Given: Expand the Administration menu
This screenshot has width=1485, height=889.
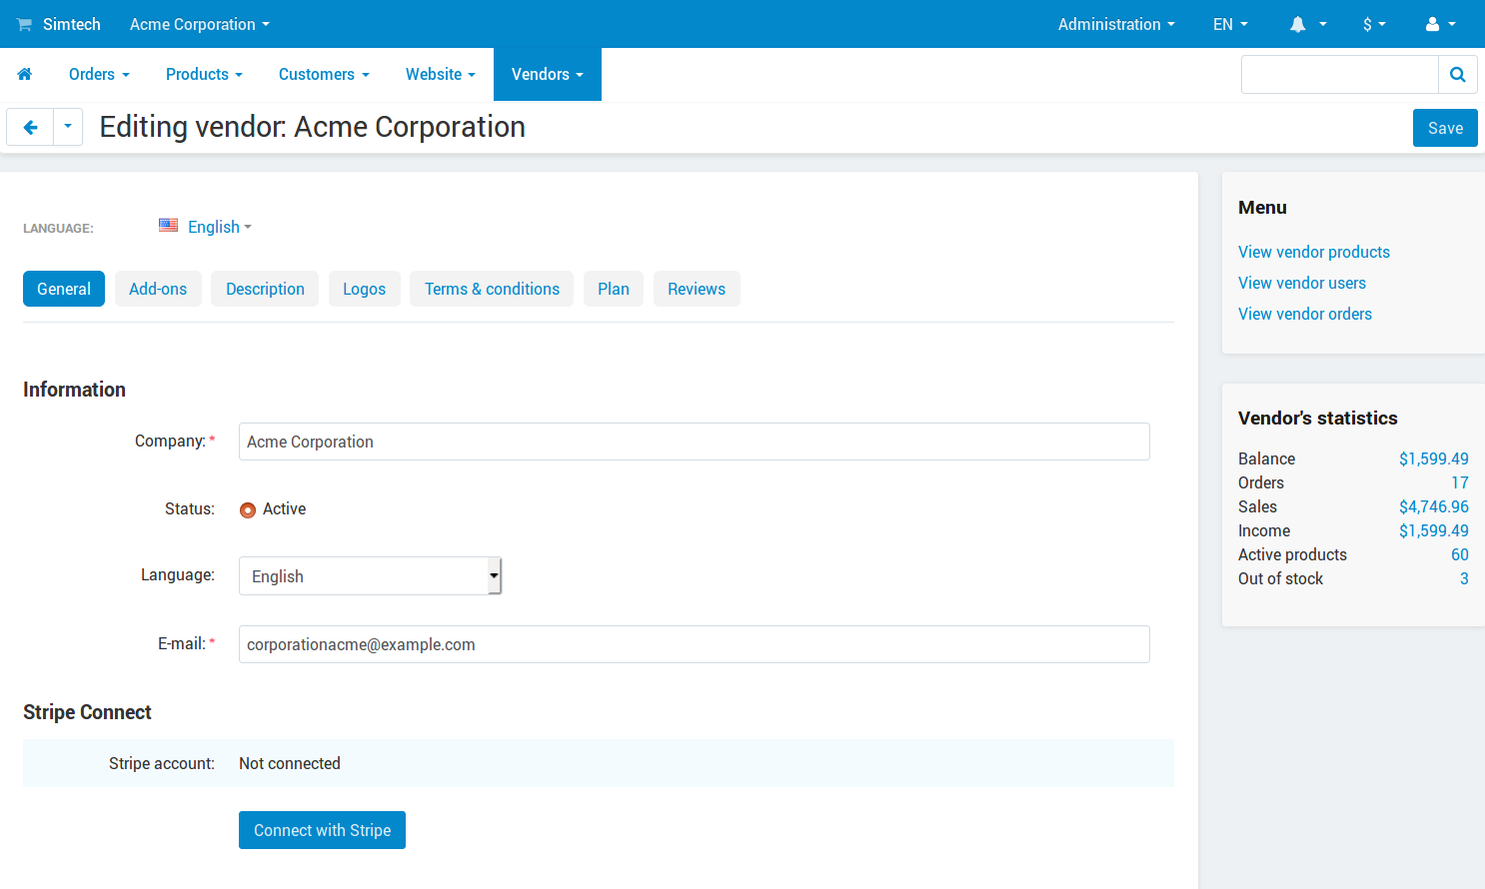Looking at the screenshot, I should point(1116,24).
